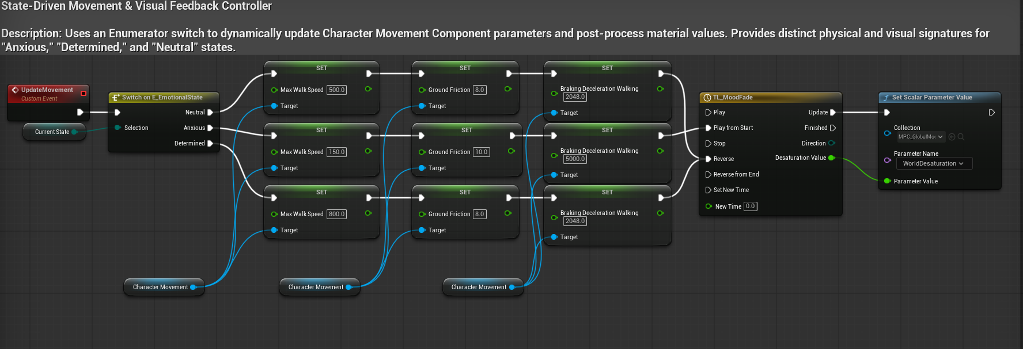The width and height of the screenshot is (1023, 349).
Task: Click the green input pin beside Max Walk Speed 800.0
Action: [274, 214]
